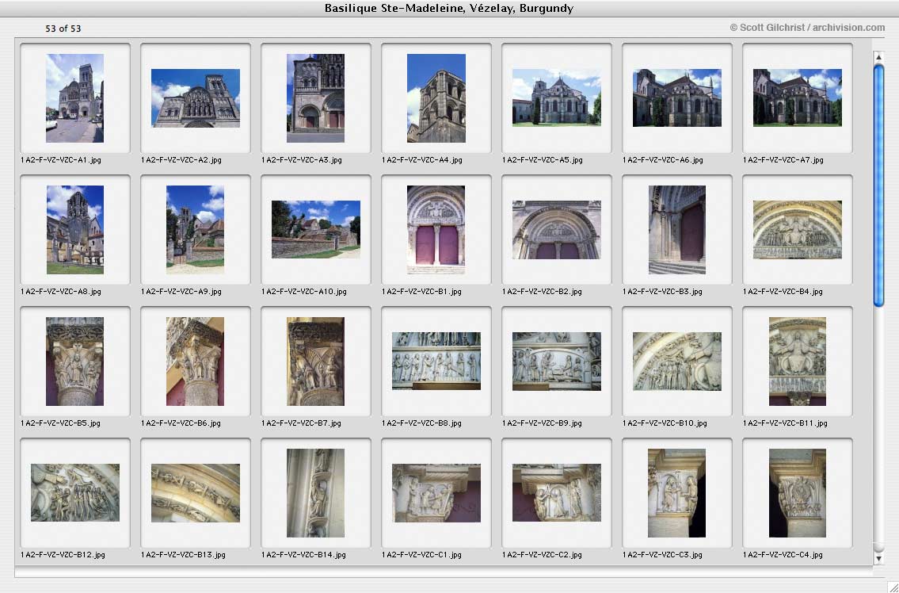Click filename label 1A2-F-VZ-VZC-C4.jpg

click(x=783, y=554)
